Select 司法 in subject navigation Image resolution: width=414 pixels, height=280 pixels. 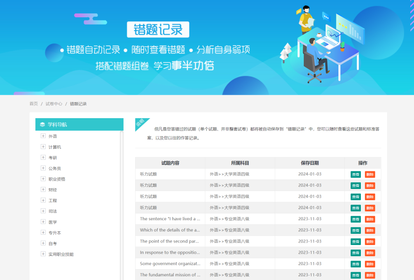coord(53,211)
